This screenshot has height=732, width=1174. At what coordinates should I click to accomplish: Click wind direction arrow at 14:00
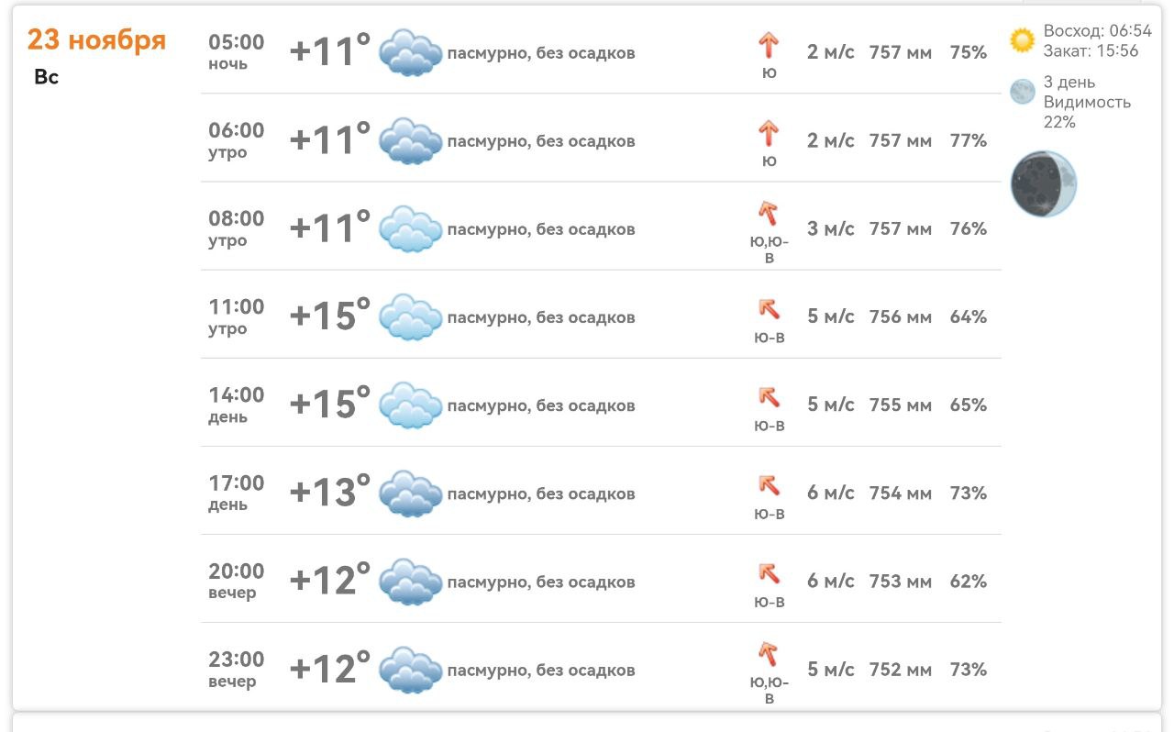769,397
